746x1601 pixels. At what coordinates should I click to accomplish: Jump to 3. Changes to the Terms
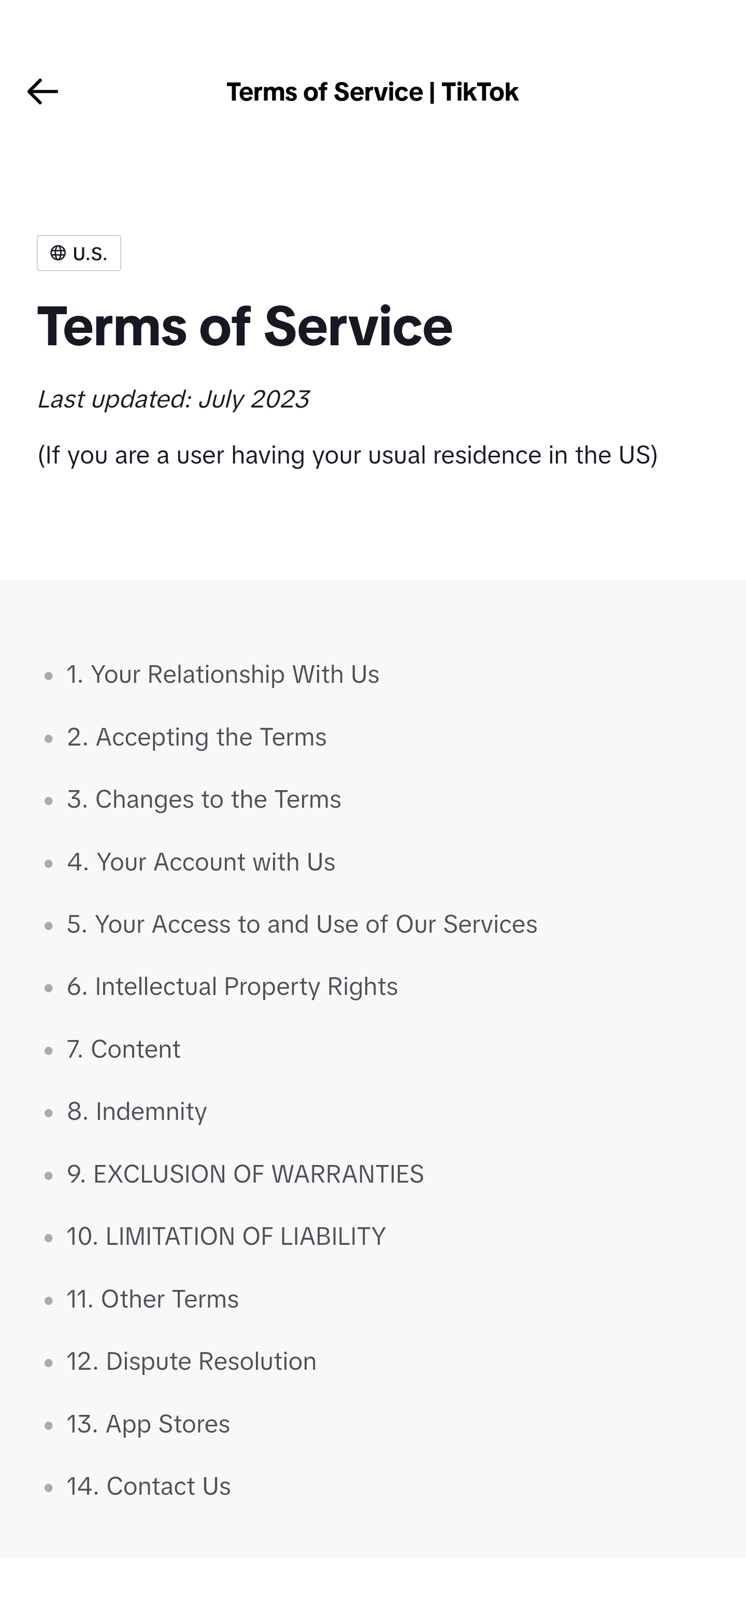pos(204,799)
